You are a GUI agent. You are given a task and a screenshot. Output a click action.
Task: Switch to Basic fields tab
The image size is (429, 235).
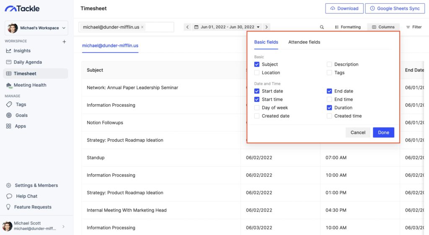(x=266, y=42)
